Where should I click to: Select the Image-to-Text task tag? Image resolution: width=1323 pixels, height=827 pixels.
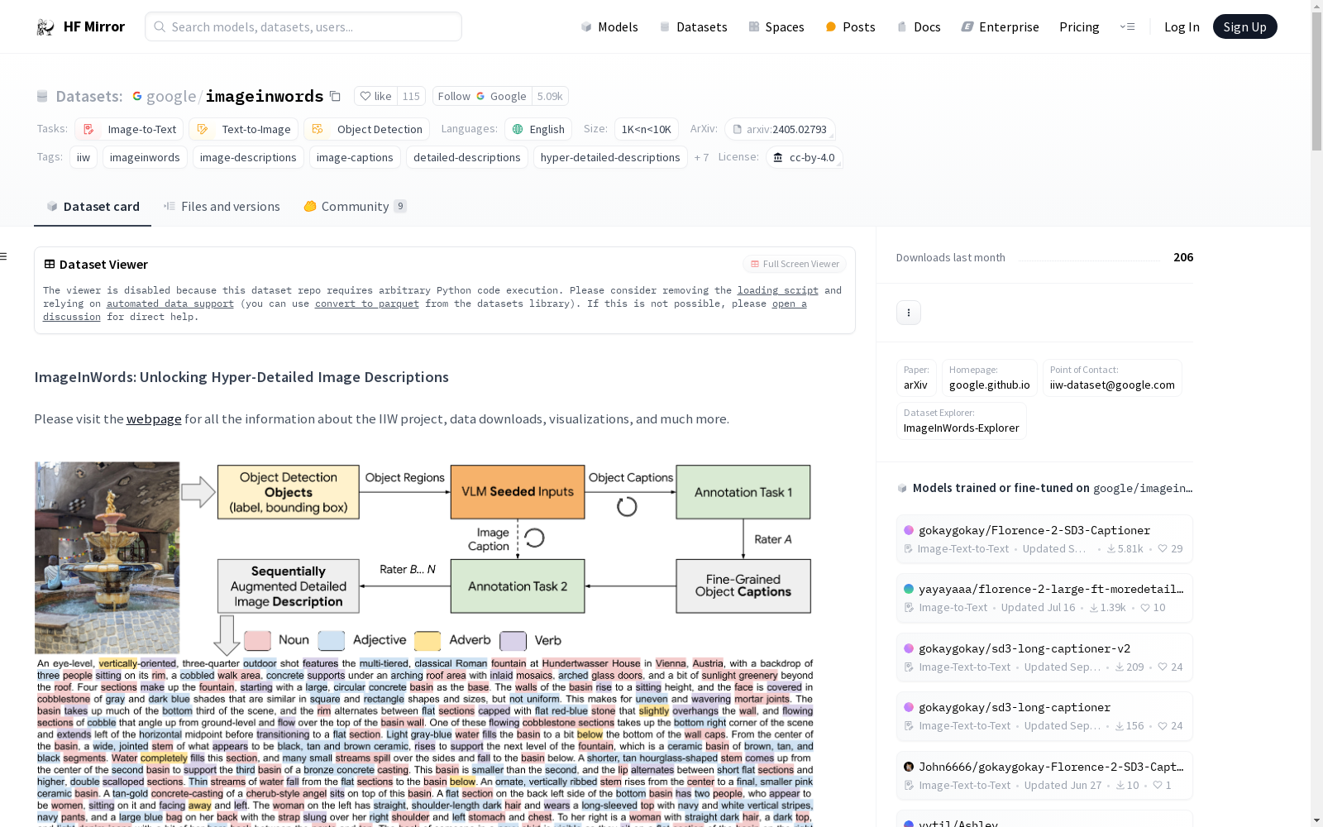tap(129, 129)
